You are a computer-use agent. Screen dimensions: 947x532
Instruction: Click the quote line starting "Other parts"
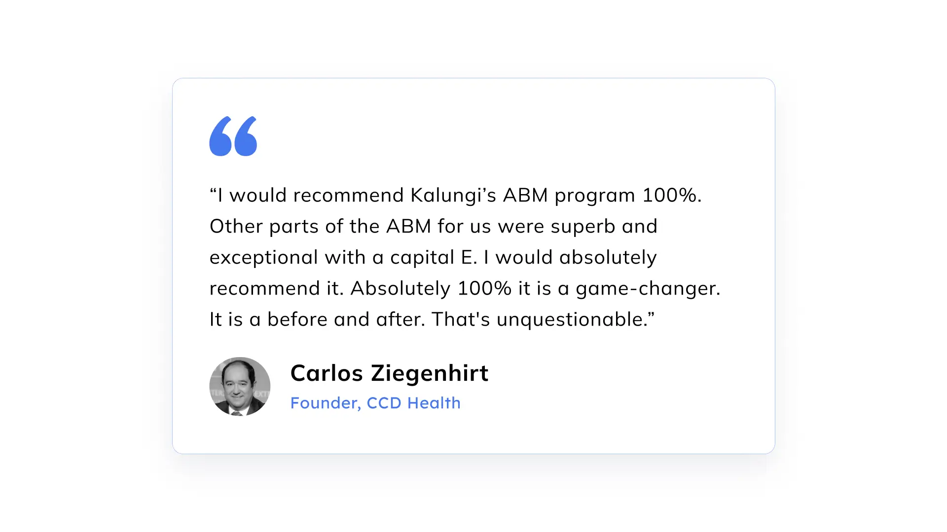click(x=433, y=227)
